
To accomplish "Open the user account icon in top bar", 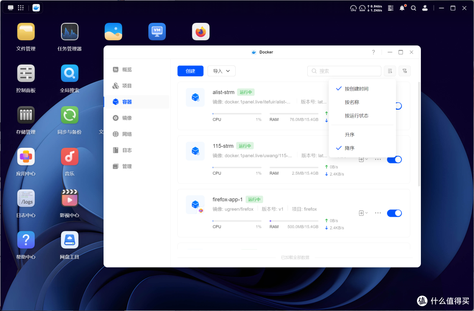I will [x=425, y=8].
